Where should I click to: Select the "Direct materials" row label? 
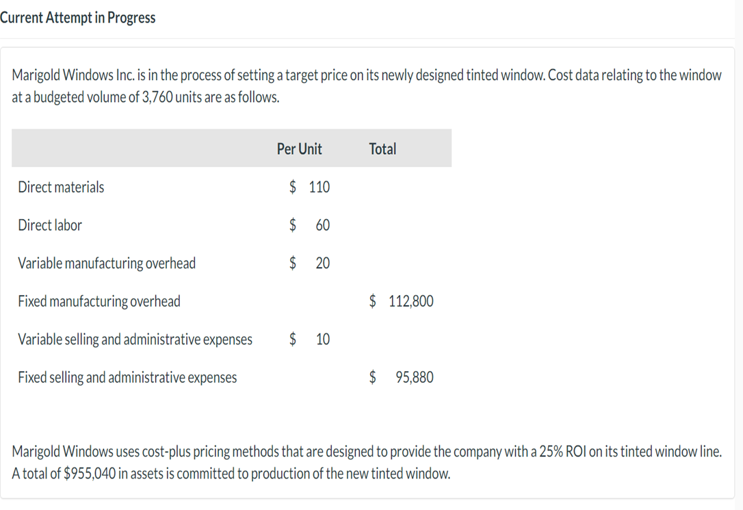61,187
